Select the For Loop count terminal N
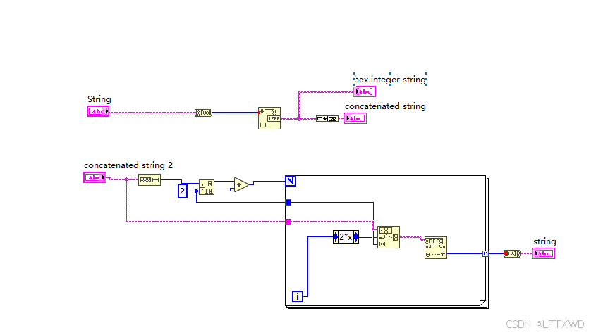Screen dimensions: 591x335 coord(291,181)
